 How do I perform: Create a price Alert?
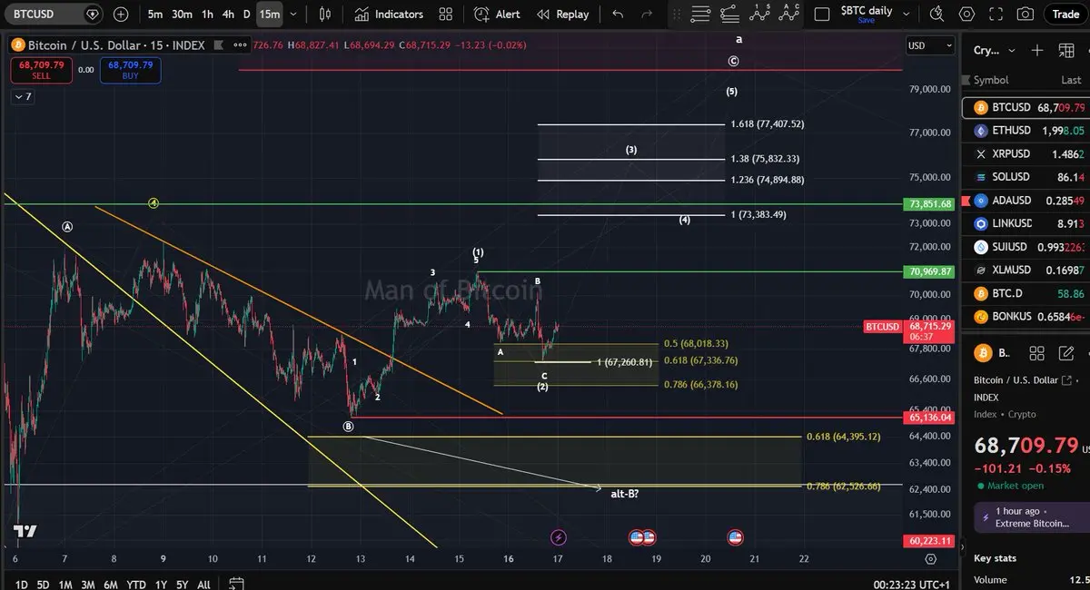tap(498, 15)
